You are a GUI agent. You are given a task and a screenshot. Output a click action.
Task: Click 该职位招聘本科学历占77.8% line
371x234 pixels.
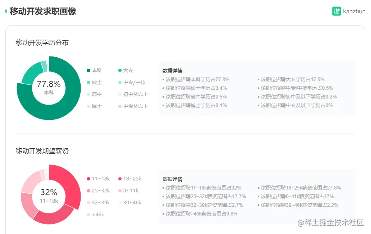pyautogui.click(x=196, y=80)
